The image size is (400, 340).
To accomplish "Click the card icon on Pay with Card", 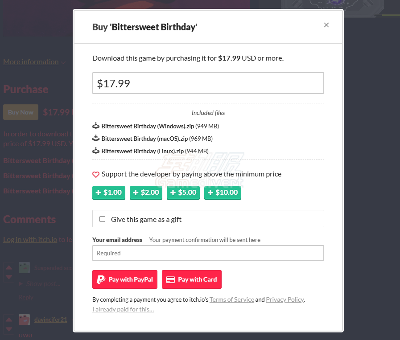I will [170, 279].
